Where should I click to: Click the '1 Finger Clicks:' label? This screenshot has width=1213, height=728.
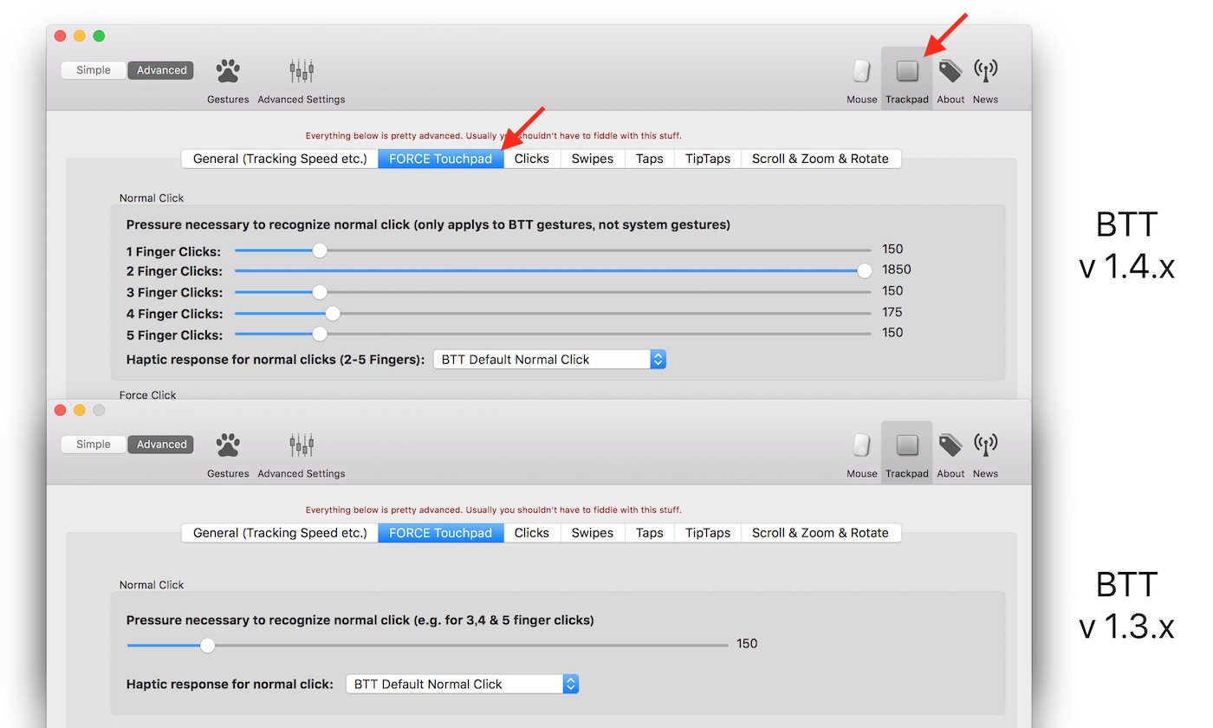pyautogui.click(x=173, y=251)
